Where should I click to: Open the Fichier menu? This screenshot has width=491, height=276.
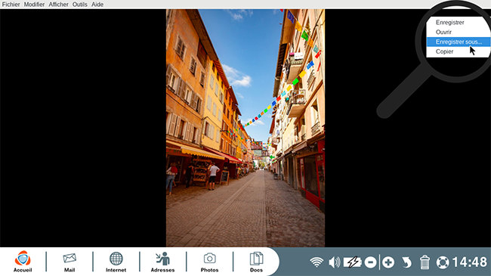(11, 5)
